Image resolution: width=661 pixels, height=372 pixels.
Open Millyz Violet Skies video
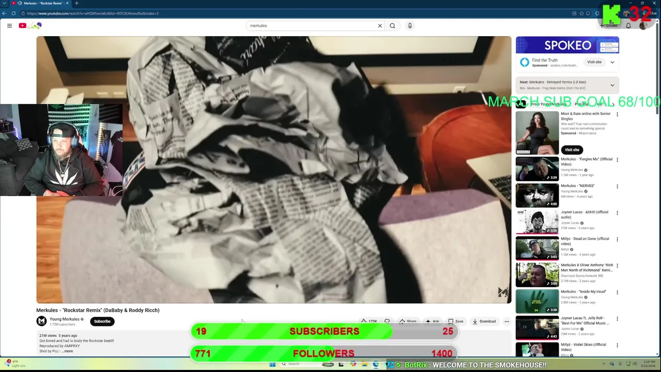537,349
